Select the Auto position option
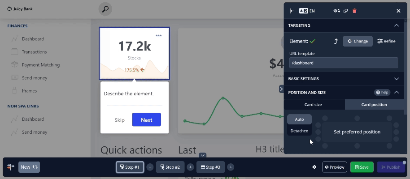The height and width of the screenshot is (179, 410). click(299, 119)
